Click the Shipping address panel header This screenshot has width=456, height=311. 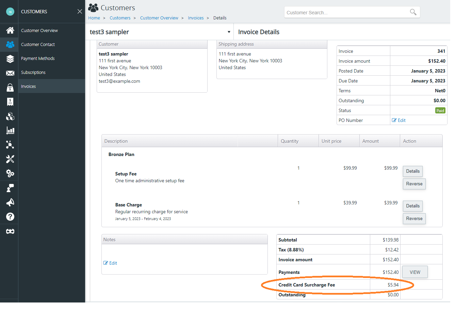pos(272,44)
